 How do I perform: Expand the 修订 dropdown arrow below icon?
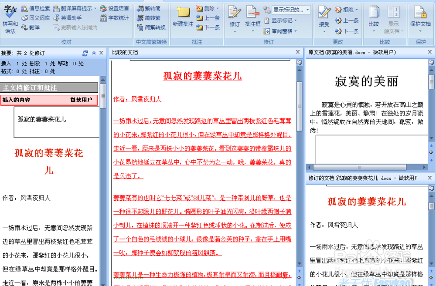[235, 31]
